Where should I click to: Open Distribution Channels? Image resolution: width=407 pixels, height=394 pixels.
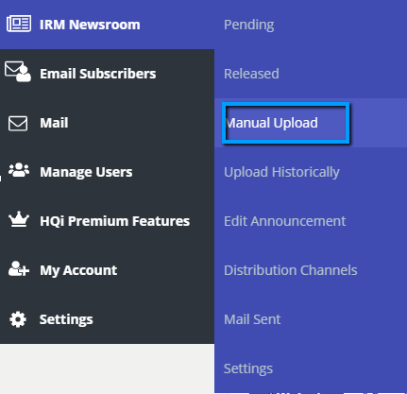click(x=291, y=270)
